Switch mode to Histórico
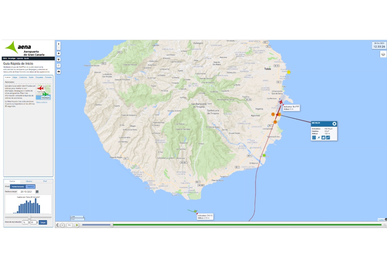The image size is (387, 274). (x=30, y=187)
